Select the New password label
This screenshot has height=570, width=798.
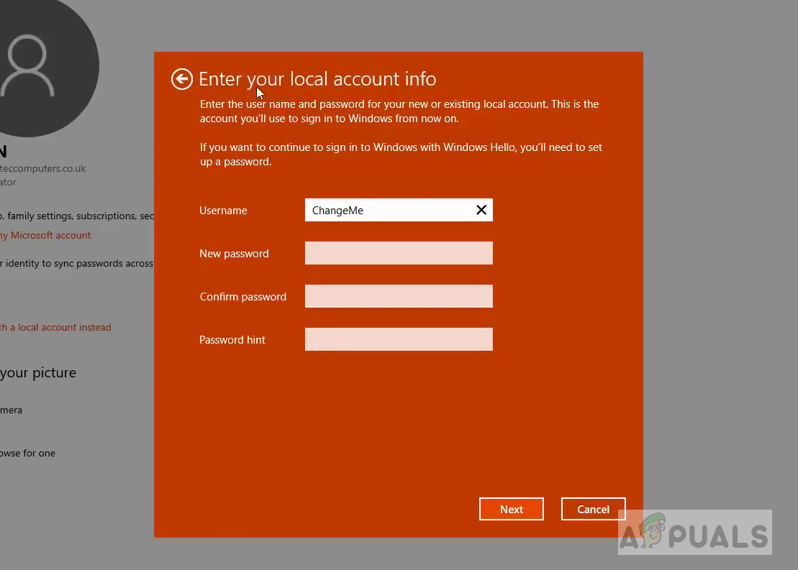coord(234,254)
